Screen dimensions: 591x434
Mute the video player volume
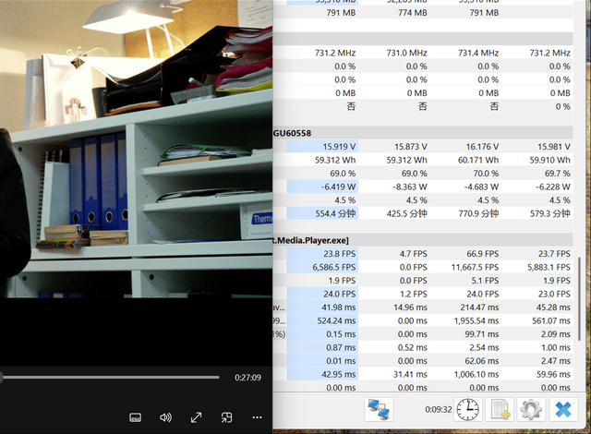click(x=166, y=417)
